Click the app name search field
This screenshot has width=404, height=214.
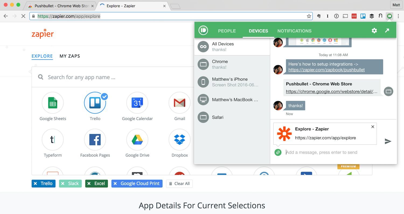[113, 77]
